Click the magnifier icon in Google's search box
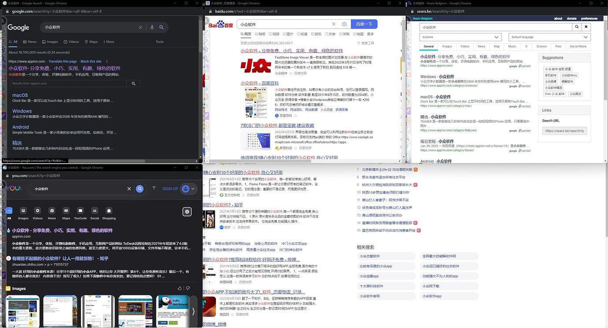This screenshot has width=608, height=328. pos(162,27)
